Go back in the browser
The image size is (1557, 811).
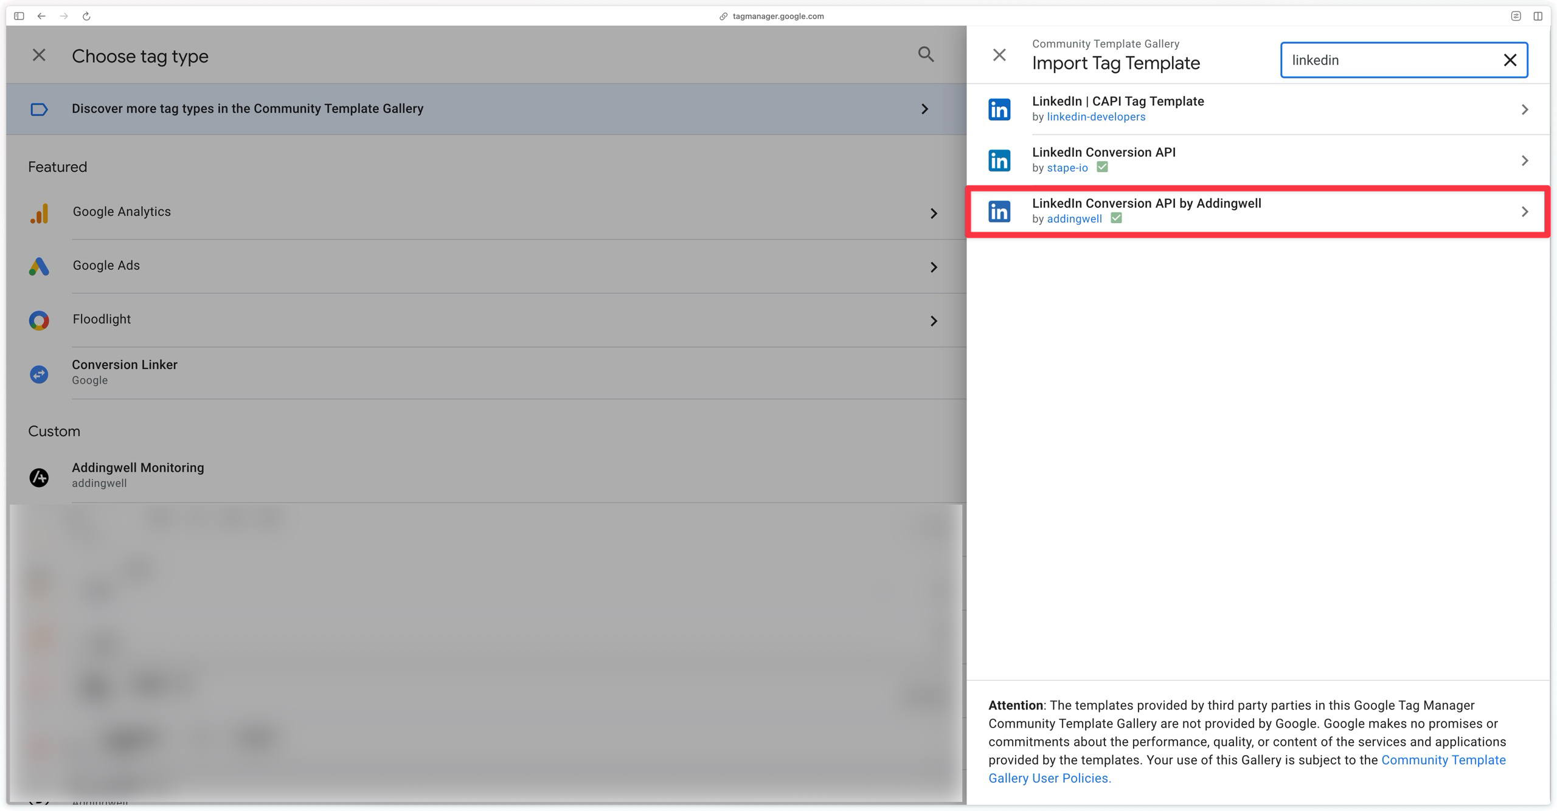tap(41, 16)
